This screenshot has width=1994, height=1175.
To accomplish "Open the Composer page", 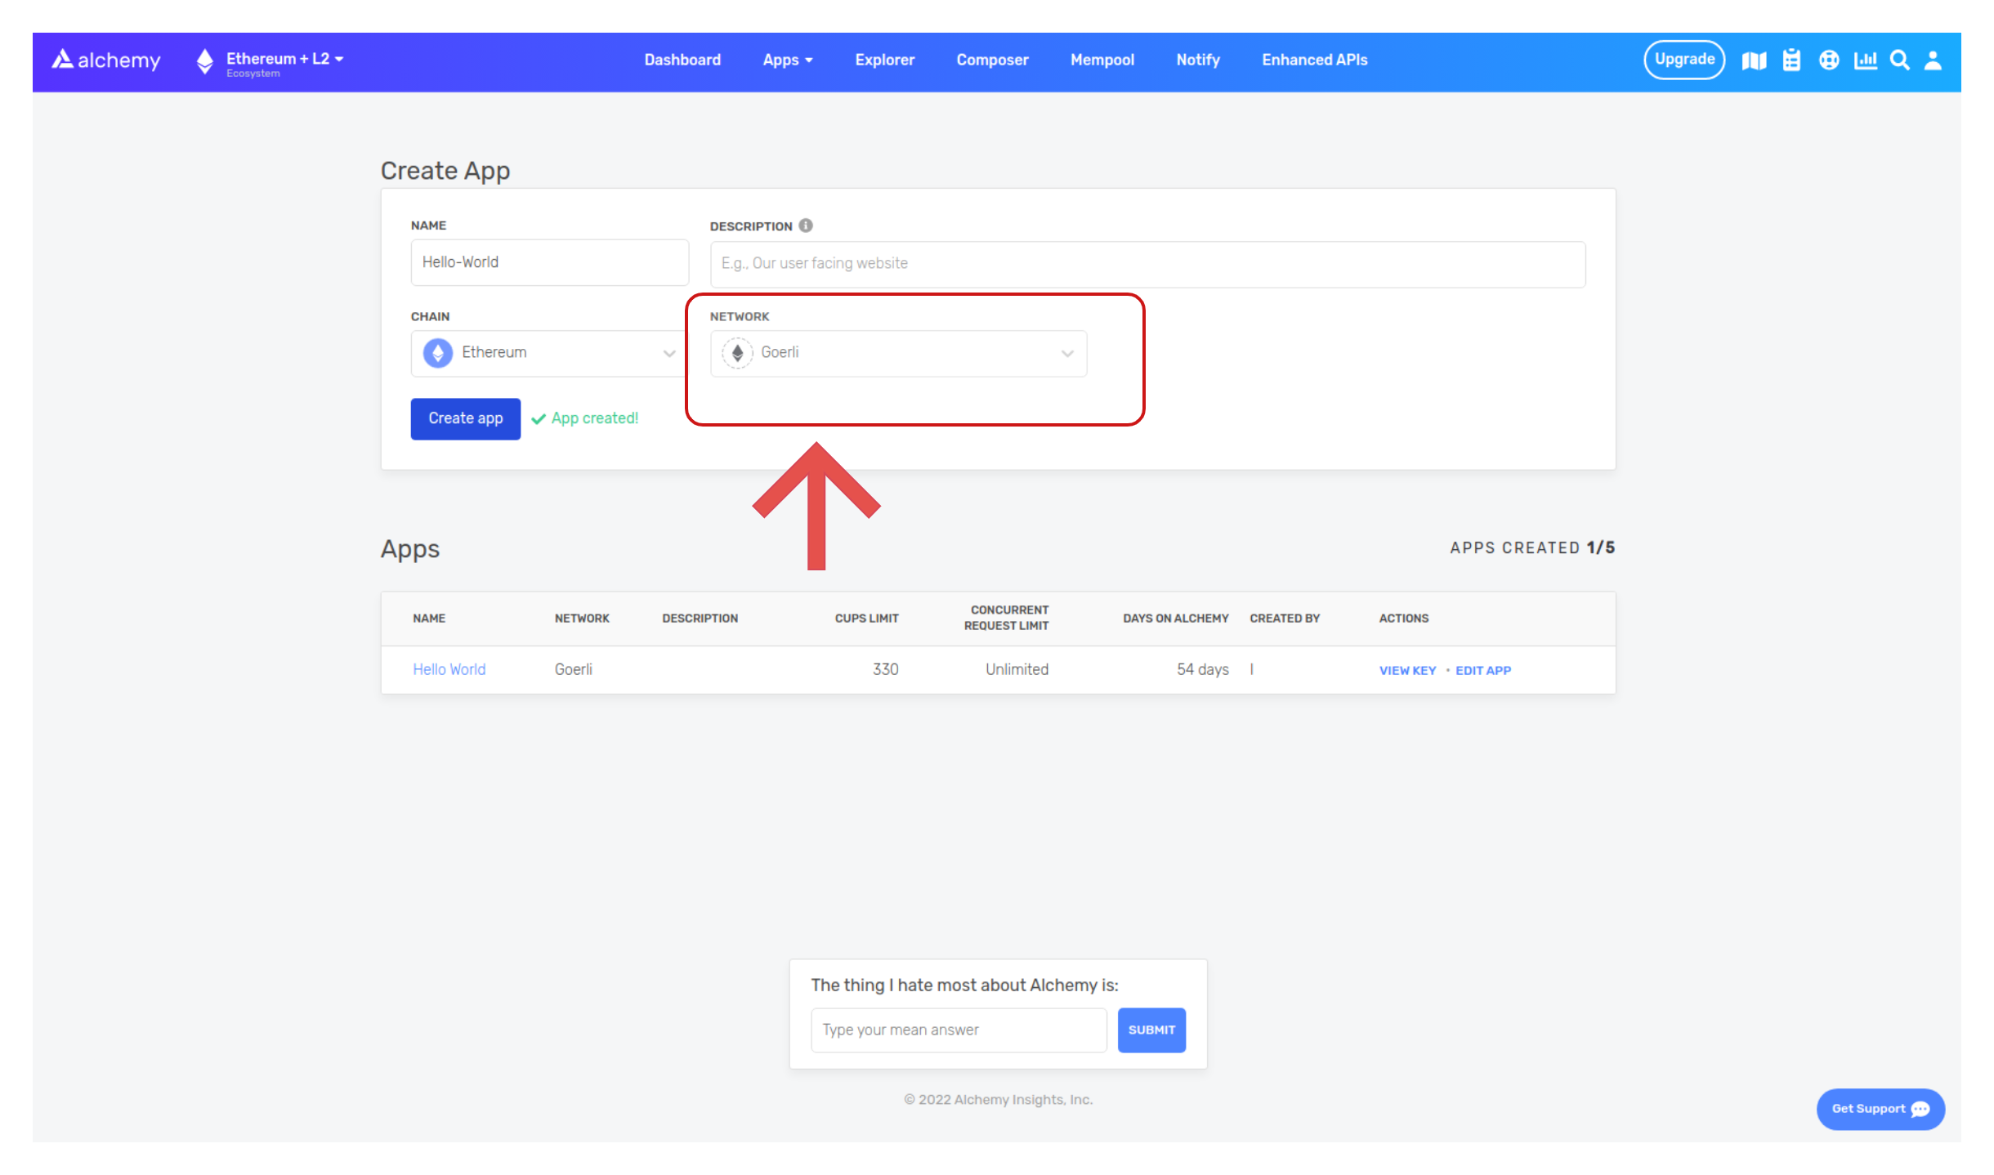I will point(992,60).
